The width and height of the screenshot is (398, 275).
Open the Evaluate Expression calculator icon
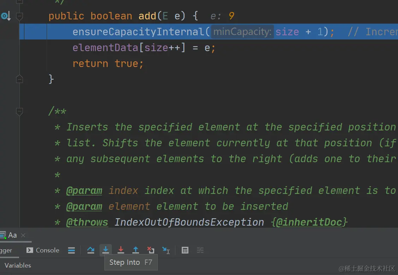tap(185, 250)
